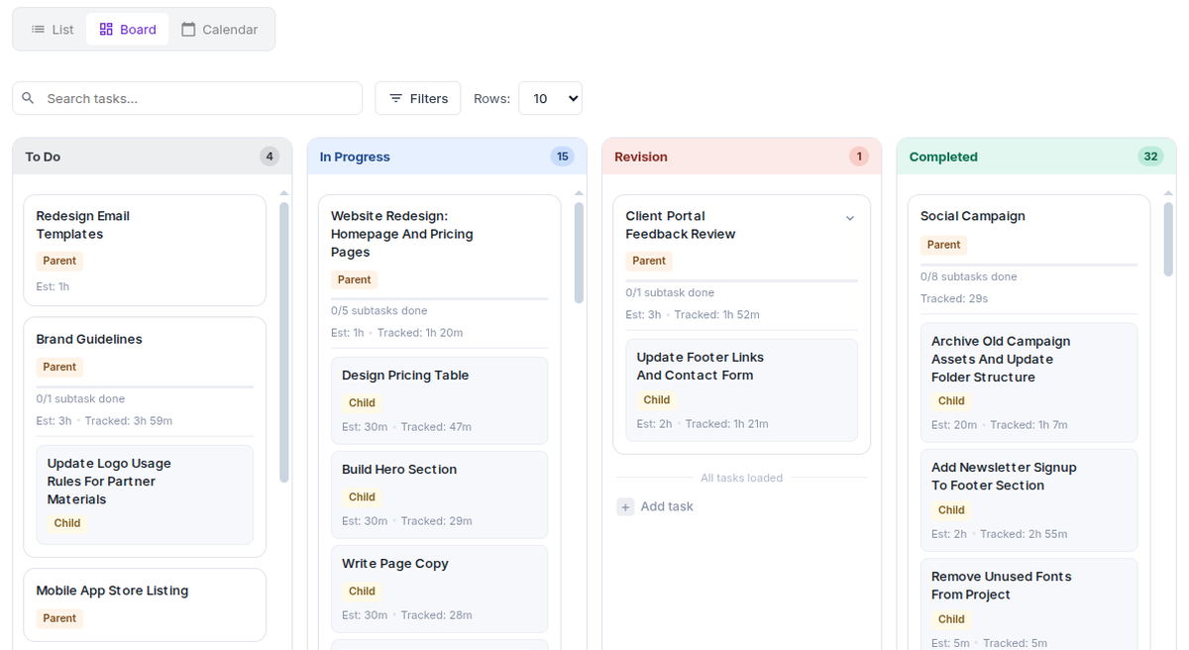Switch to the List view tab

[x=53, y=30]
